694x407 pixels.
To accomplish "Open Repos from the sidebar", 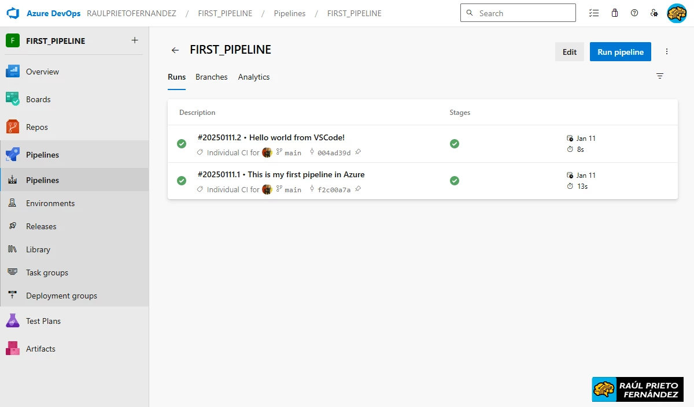I will pyautogui.click(x=36, y=126).
